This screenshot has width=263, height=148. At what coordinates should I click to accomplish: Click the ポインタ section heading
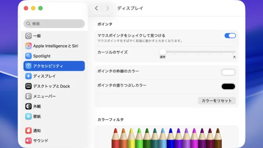(x=105, y=24)
